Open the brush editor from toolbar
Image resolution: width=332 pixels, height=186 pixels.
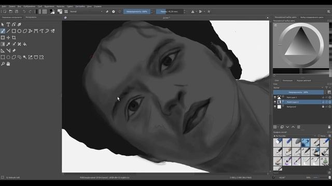(x=60, y=11)
